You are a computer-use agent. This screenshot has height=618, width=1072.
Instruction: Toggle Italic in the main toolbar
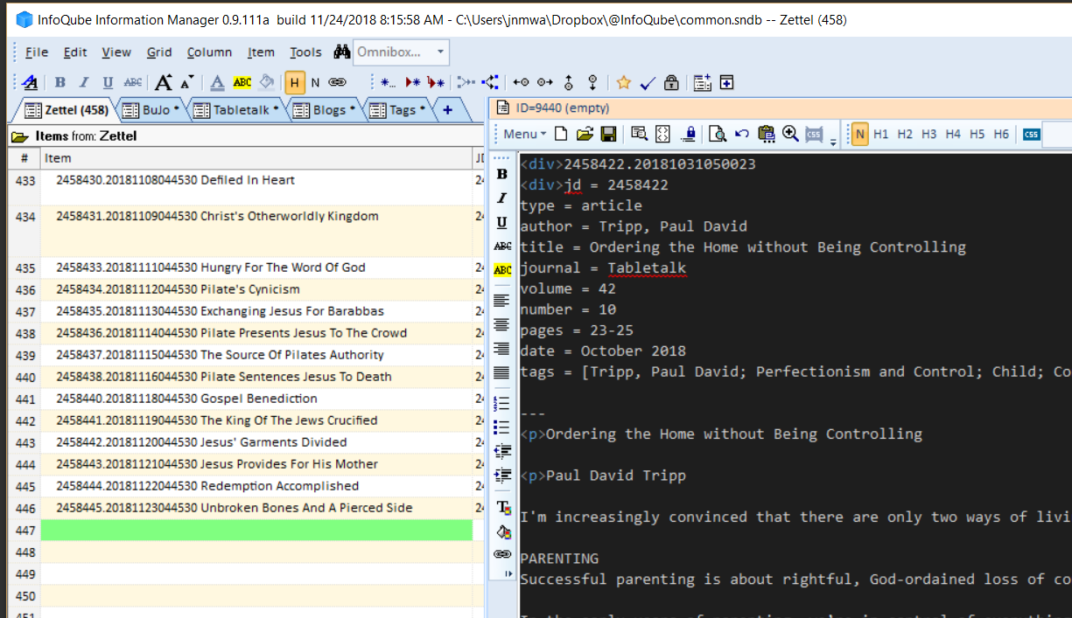84,82
